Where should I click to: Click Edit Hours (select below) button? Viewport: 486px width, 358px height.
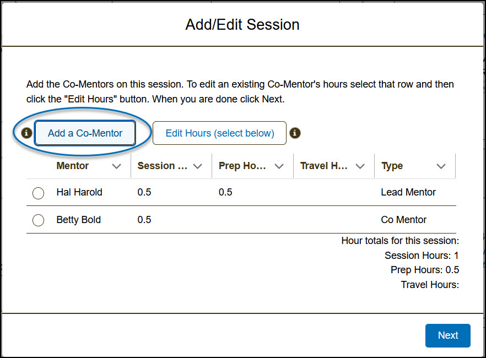(x=219, y=133)
